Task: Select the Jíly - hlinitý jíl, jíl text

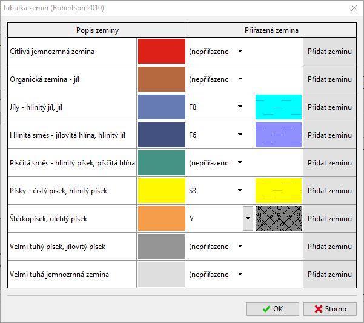Action: [36, 107]
